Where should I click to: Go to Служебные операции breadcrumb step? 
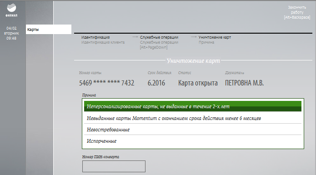click(x=159, y=37)
